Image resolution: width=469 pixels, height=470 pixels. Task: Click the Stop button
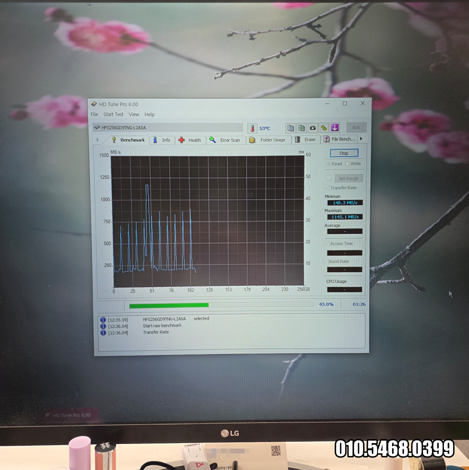[344, 153]
